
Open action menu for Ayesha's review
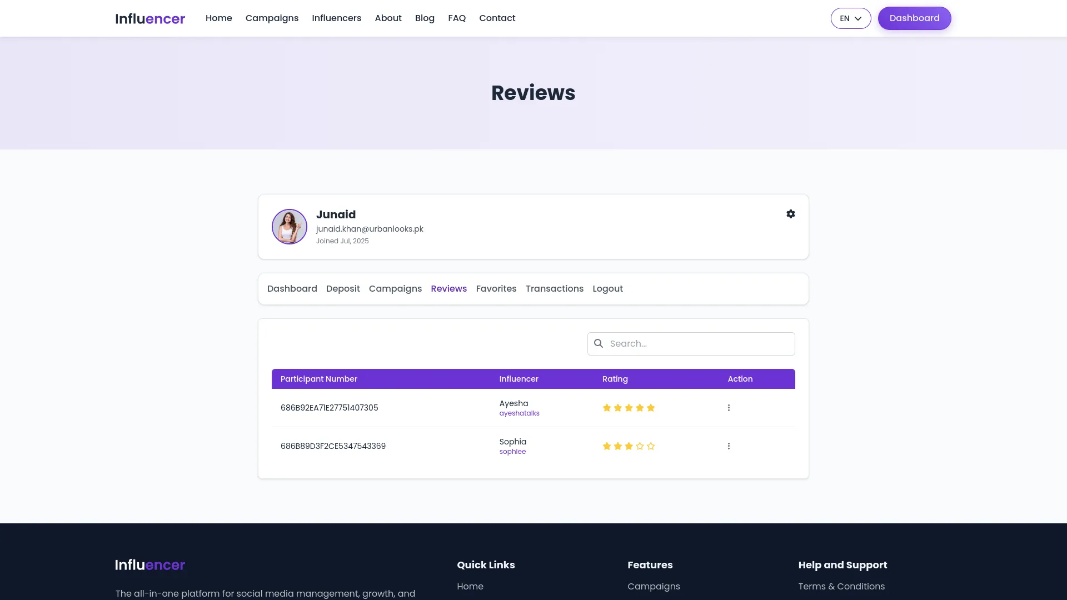[x=729, y=408]
